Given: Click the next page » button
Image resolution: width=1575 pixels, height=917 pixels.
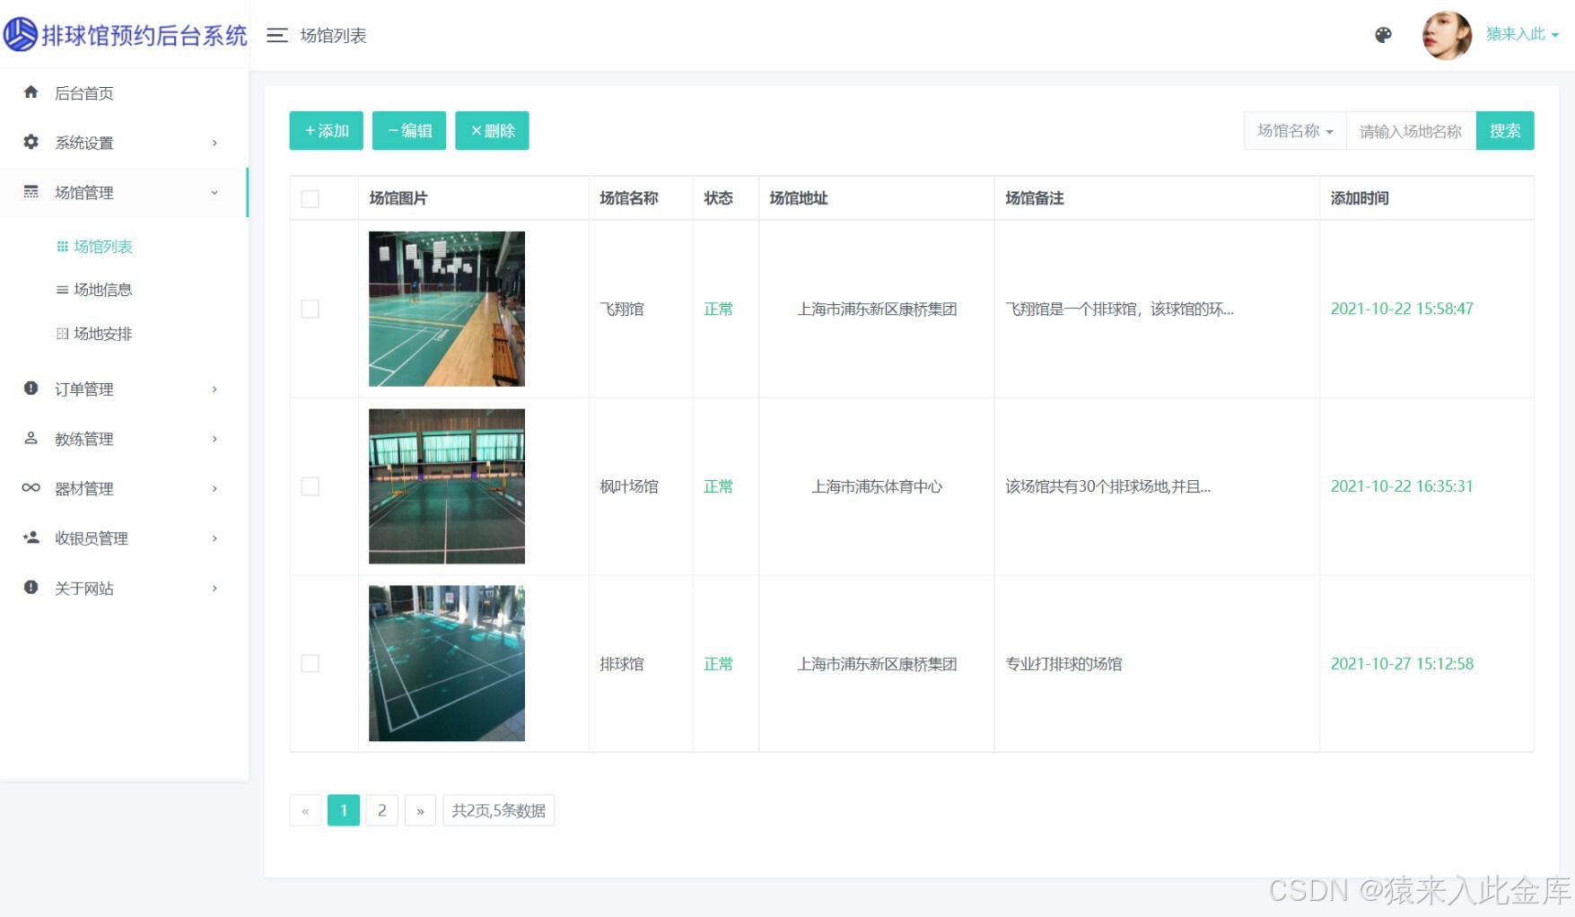Looking at the screenshot, I should tap(420, 810).
